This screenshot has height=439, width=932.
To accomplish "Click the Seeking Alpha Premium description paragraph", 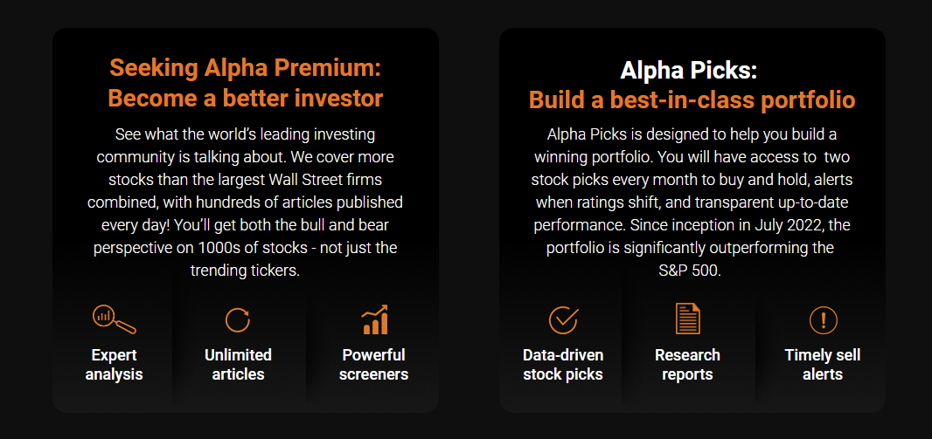I will (246, 202).
